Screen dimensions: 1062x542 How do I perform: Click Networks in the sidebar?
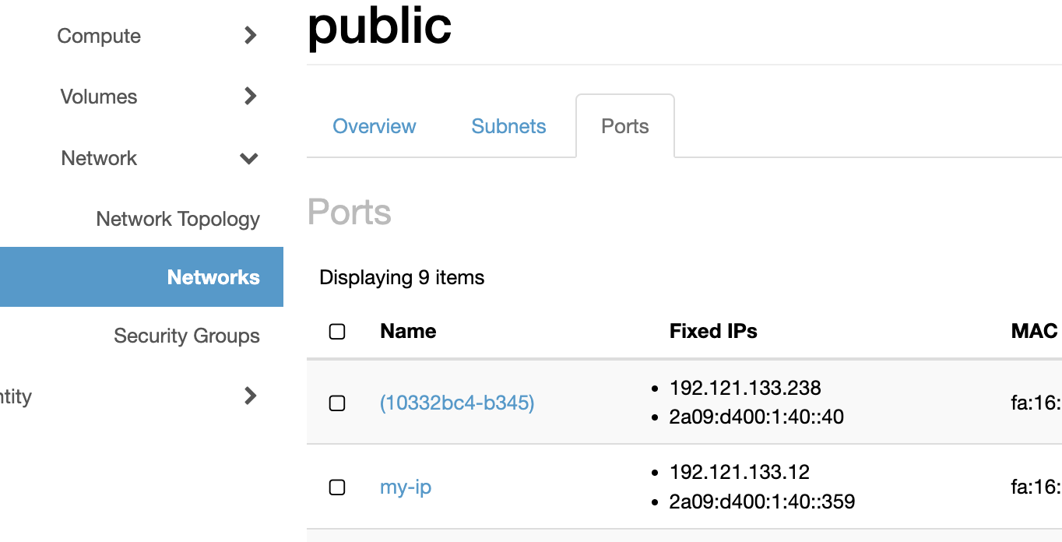coord(213,276)
